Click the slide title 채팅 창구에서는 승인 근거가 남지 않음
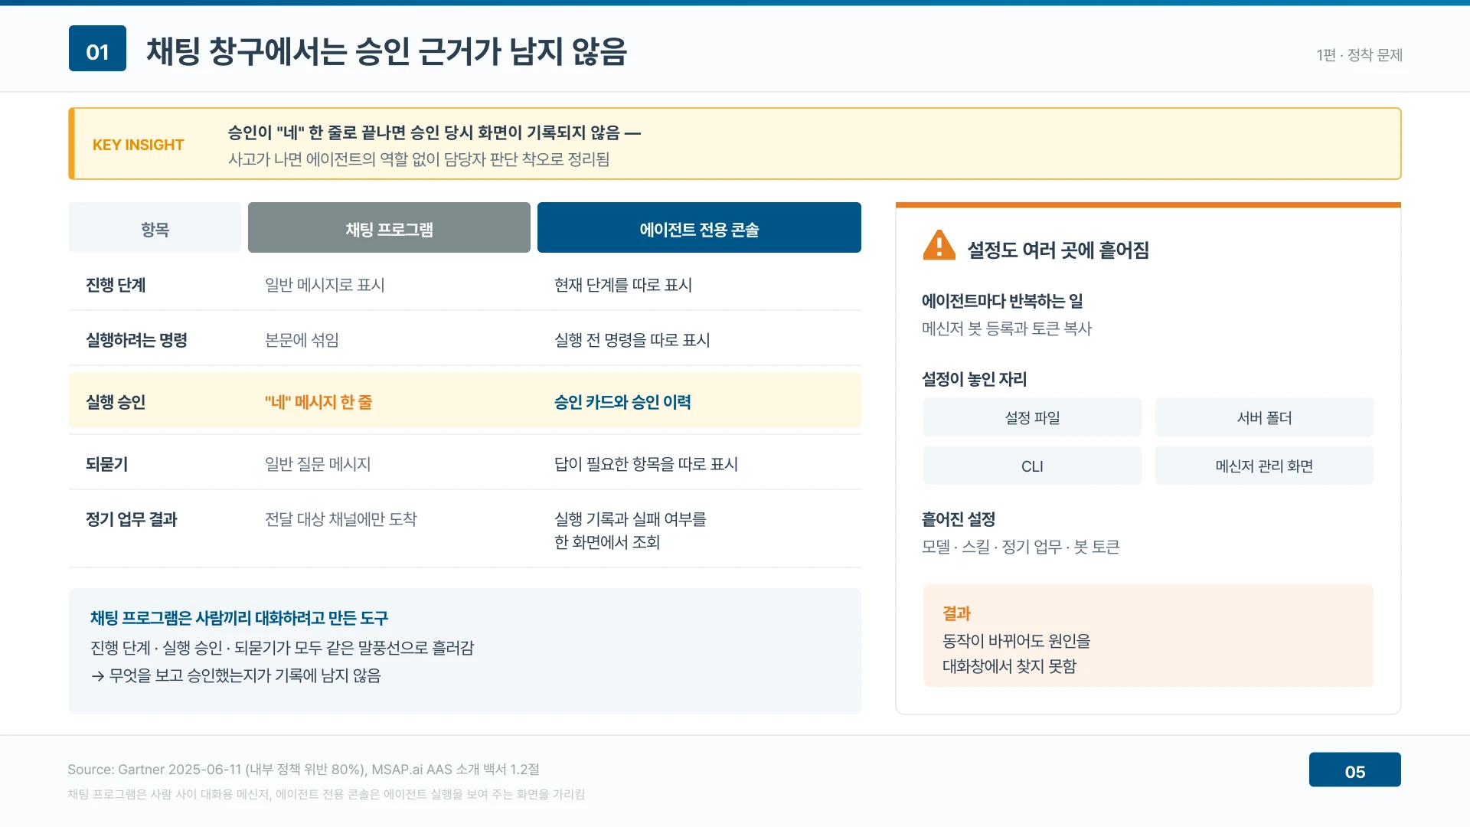1470x827 pixels. tap(387, 51)
